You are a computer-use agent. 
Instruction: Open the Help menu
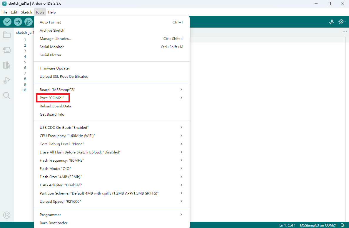pyautogui.click(x=52, y=12)
